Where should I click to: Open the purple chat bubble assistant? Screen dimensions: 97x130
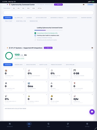[92, 112]
